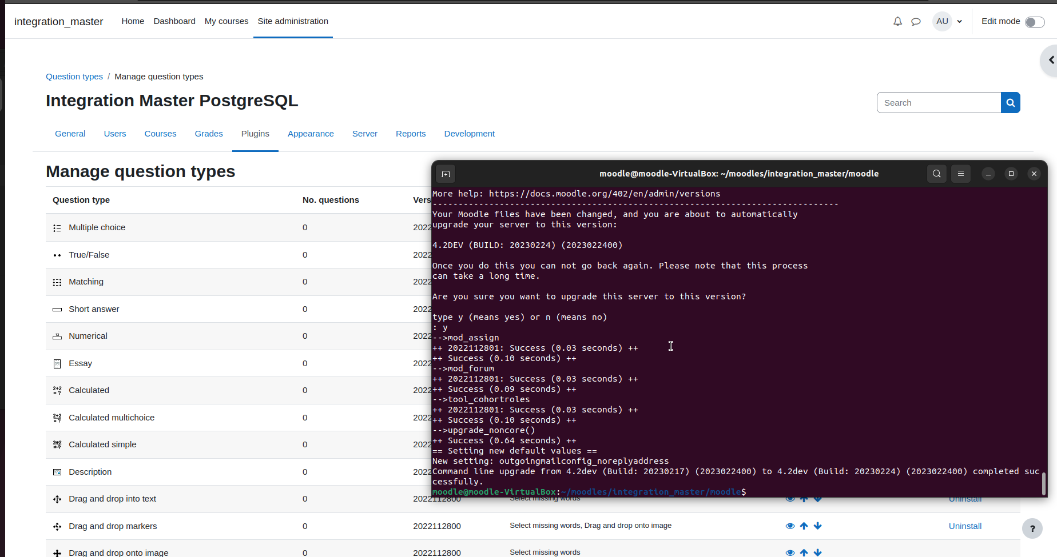Click the blue search magnifier button
This screenshot has width=1057, height=557.
click(x=1010, y=103)
